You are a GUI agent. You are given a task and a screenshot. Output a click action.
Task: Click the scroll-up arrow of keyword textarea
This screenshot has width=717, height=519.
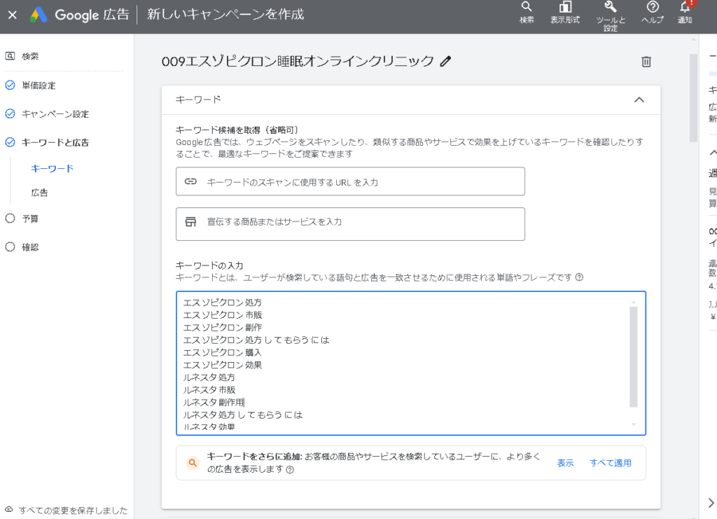tap(633, 303)
